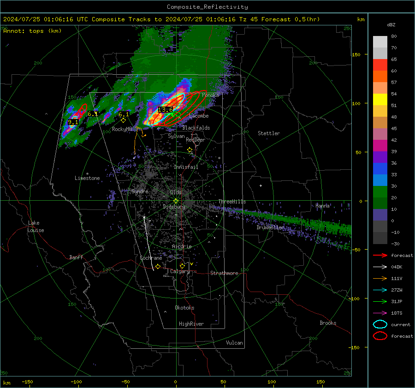Click the cyan current ellipse legend symbol
Screen dimensions: 415x388
(x=380, y=324)
